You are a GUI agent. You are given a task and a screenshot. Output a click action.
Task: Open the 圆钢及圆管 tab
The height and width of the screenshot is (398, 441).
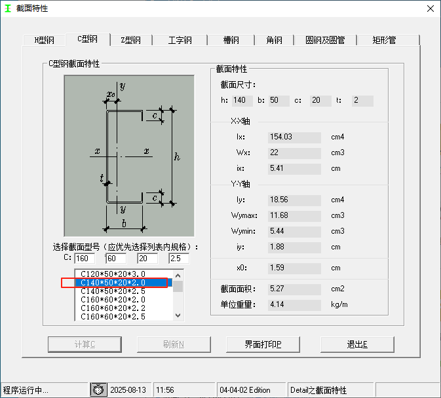[326, 40]
